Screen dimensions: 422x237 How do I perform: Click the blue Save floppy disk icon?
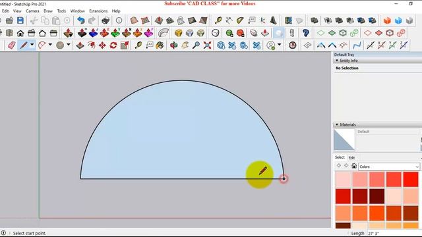[x=20, y=20]
